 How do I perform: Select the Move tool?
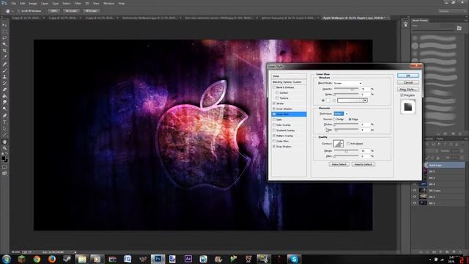click(x=4, y=25)
